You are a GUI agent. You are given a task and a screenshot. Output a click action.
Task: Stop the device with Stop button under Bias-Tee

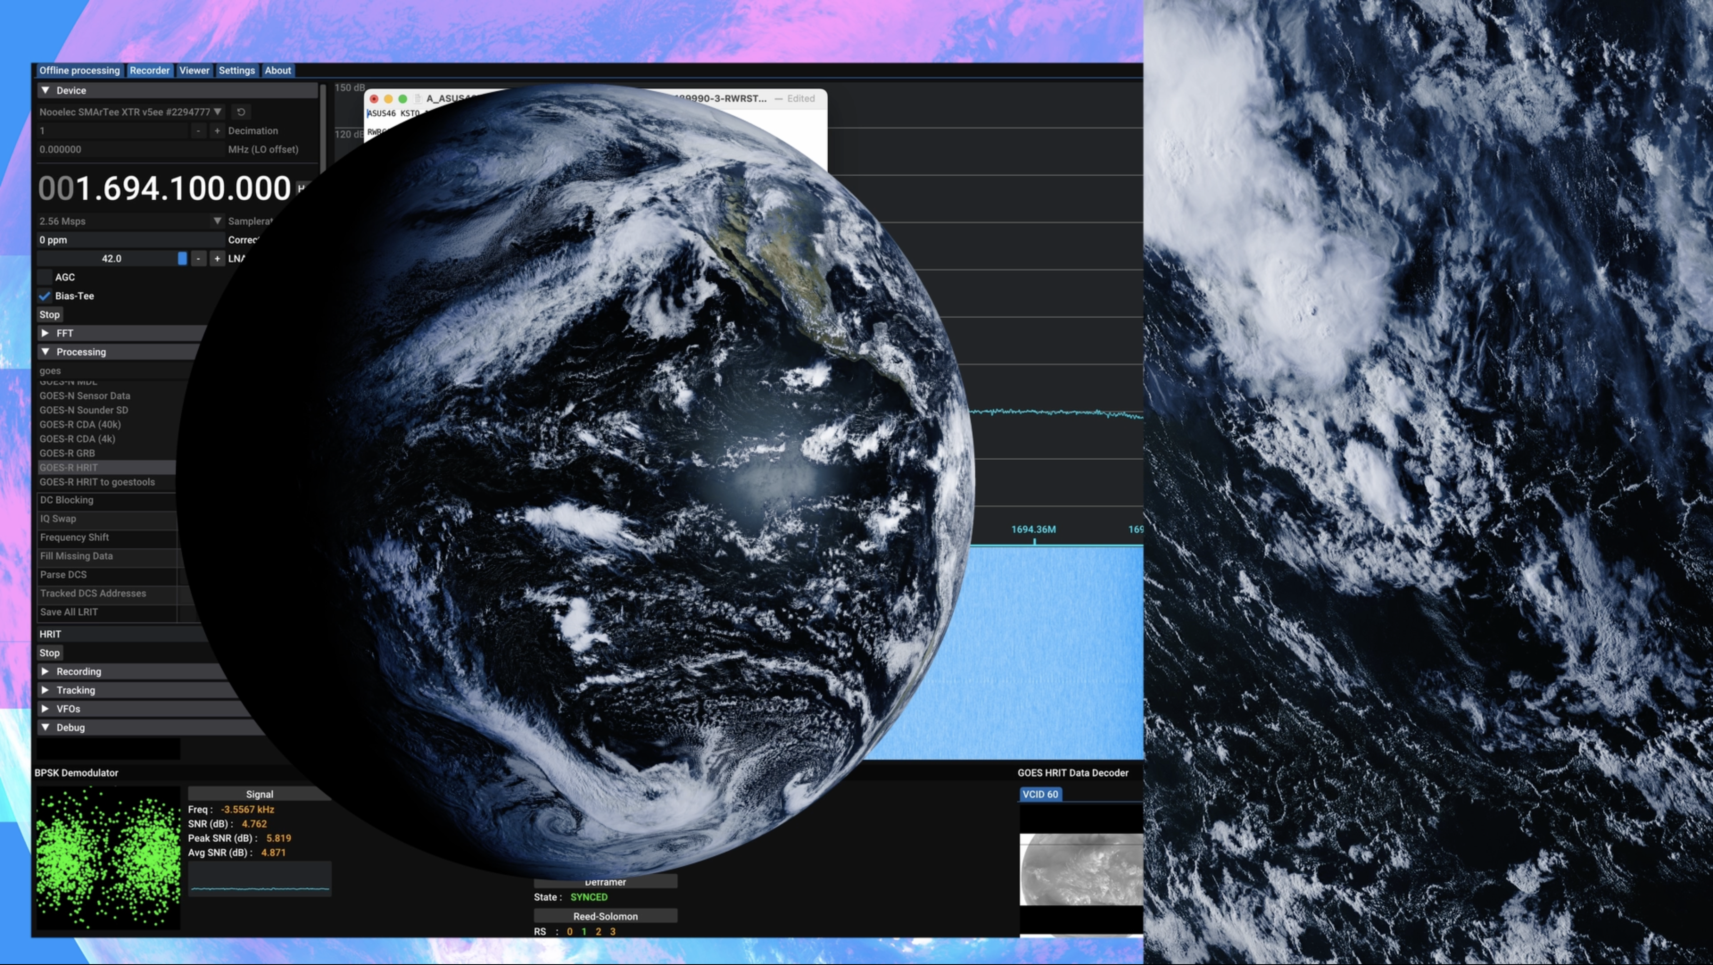[49, 314]
